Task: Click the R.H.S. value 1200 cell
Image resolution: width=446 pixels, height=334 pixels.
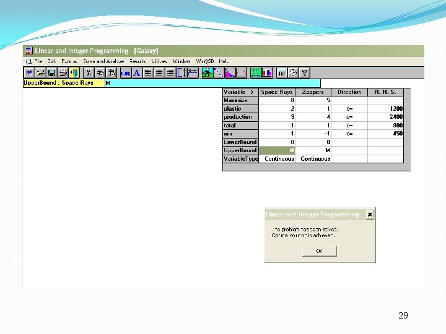Action: click(x=385, y=108)
